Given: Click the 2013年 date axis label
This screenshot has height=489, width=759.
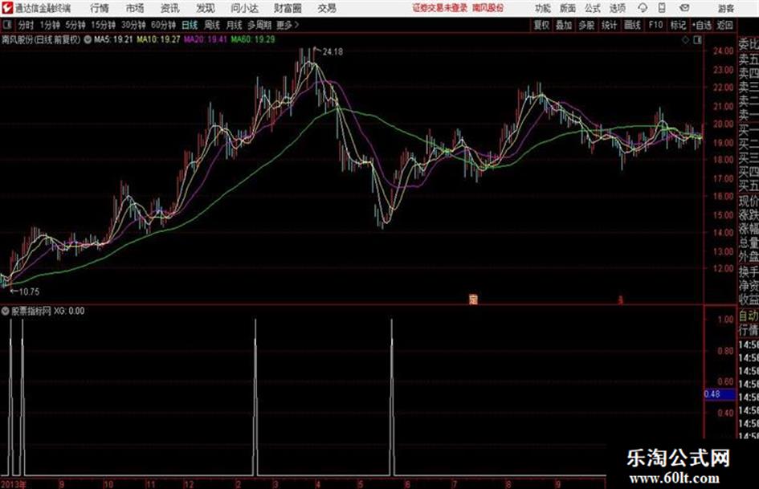Looking at the screenshot, I should (14, 484).
